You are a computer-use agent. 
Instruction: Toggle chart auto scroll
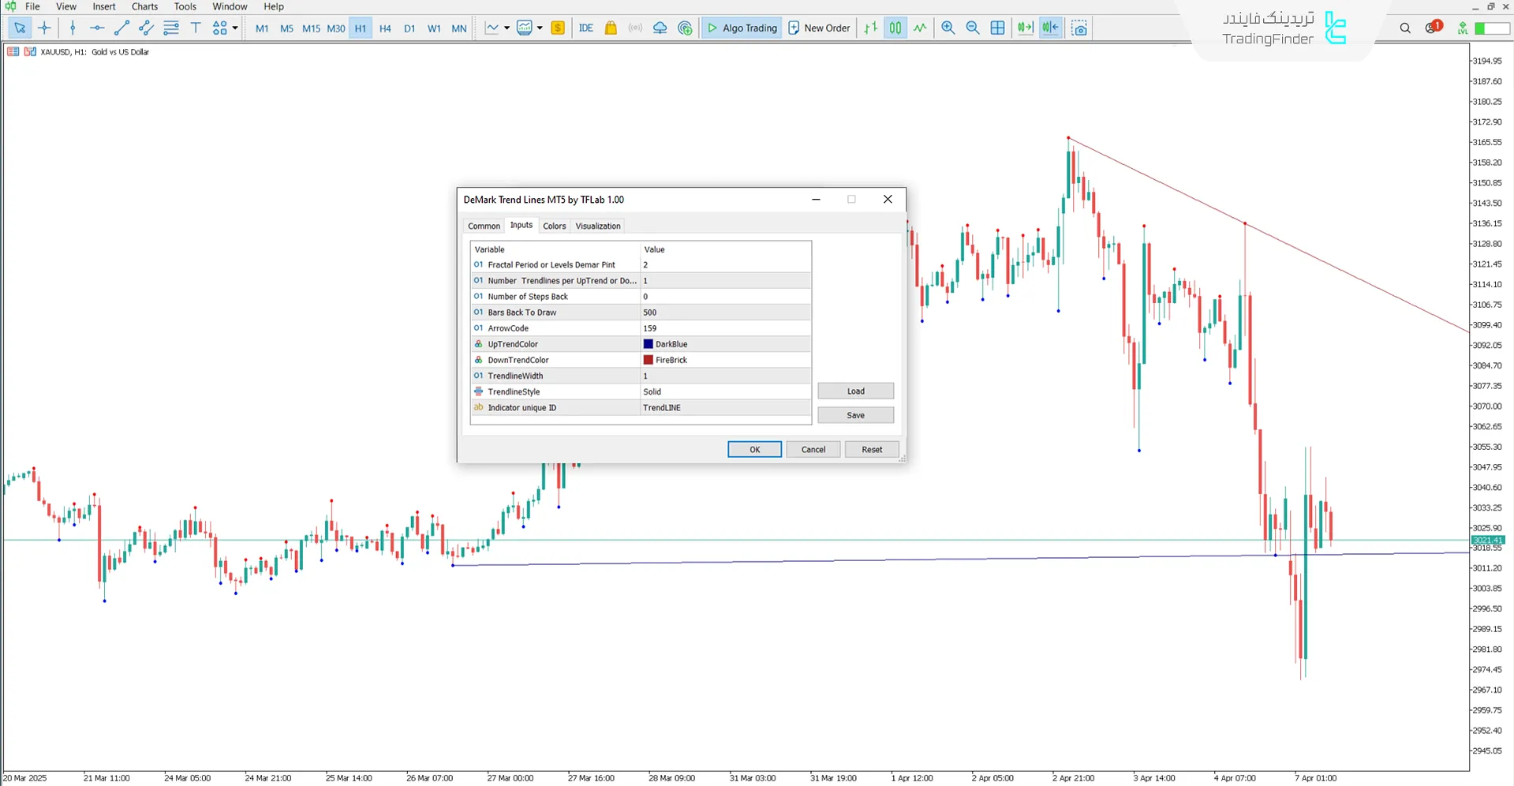pyautogui.click(x=1025, y=28)
